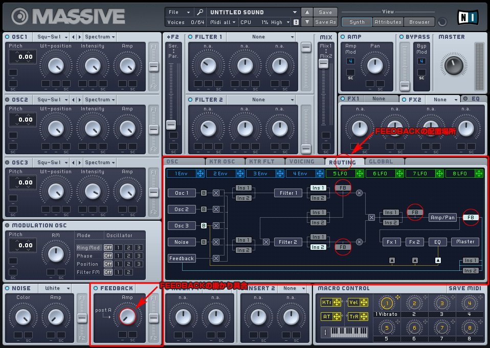Image resolution: width=490 pixels, height=348 pixels.
Task: Switch to the VOICING tab
Action: click(x=305, y=161)
